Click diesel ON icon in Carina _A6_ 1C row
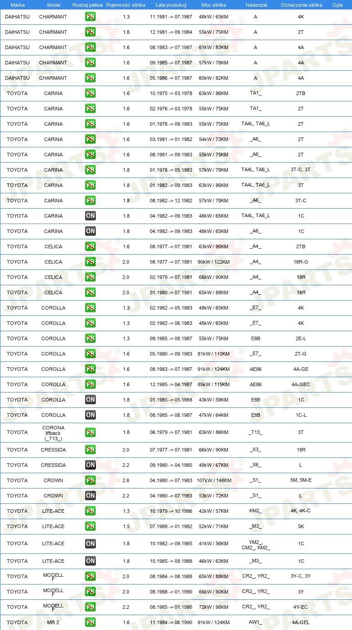Viewport: 352px width, 630px height. [90, 231]
